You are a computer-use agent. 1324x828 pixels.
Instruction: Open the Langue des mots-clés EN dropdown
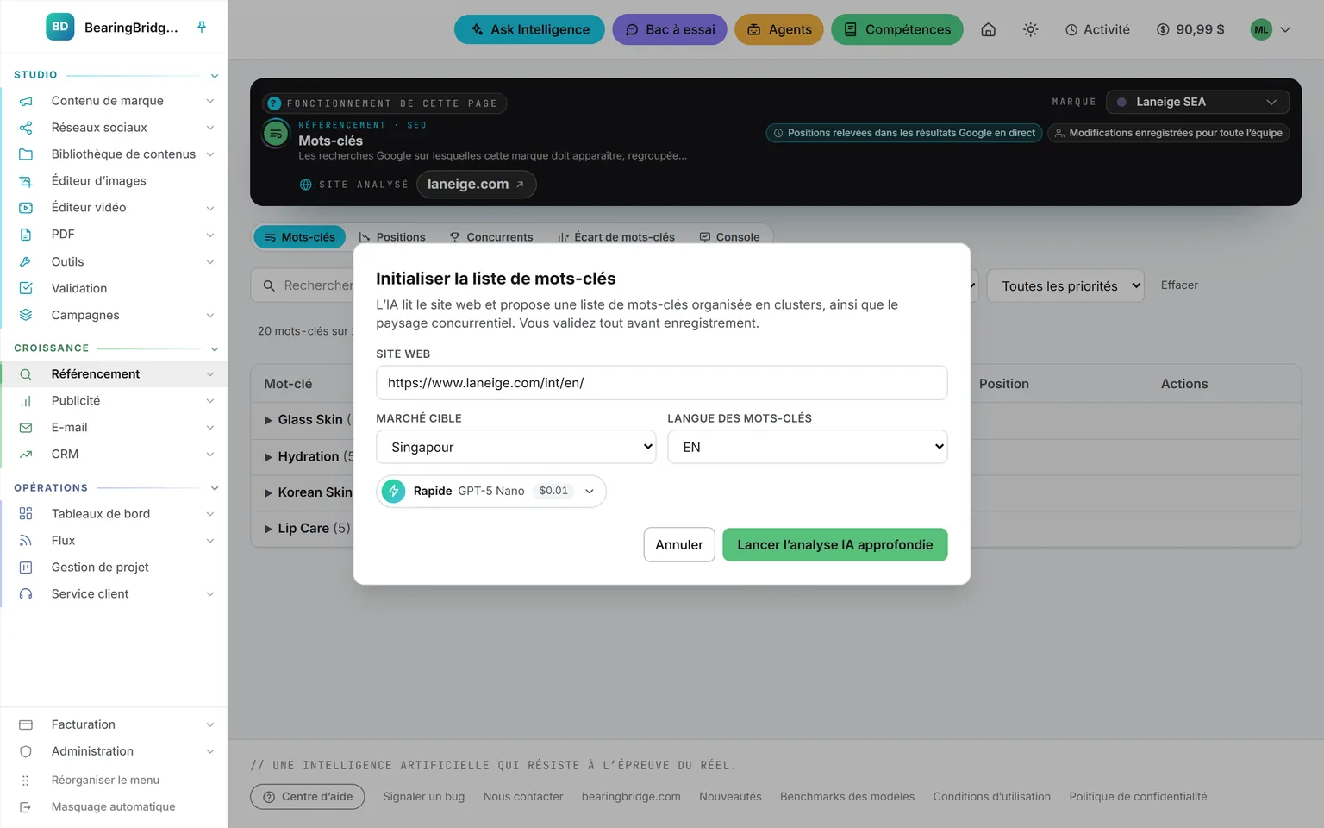coord(808,447)
